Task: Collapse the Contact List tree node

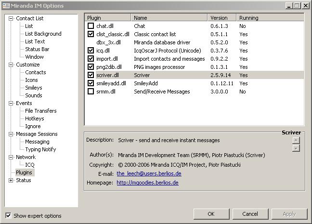Action: (x=11, y=18)
